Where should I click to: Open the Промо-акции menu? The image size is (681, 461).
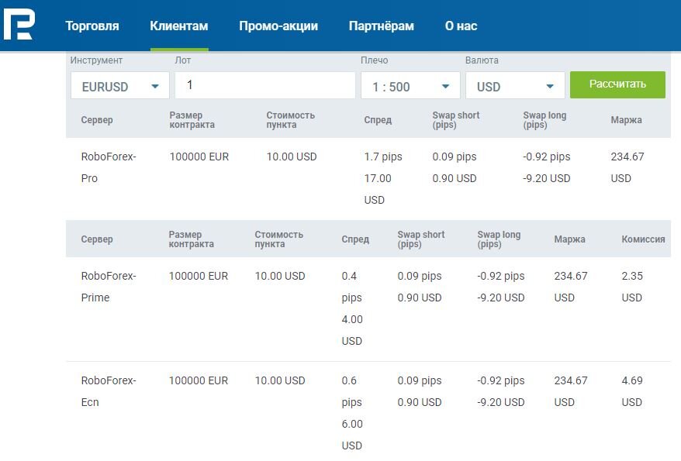(x=278, y=26)
